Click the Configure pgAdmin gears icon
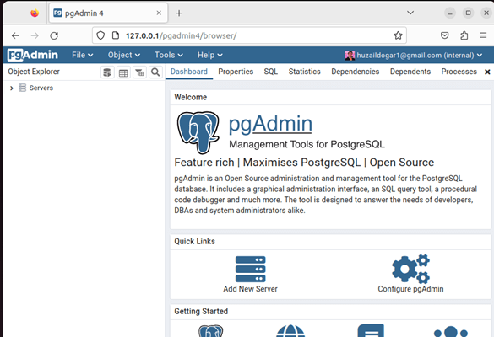Viewport: 494px width, 337px height. click(x=411, y=269)
